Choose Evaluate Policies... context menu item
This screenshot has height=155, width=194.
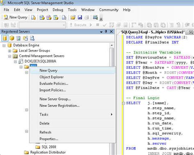72,83
